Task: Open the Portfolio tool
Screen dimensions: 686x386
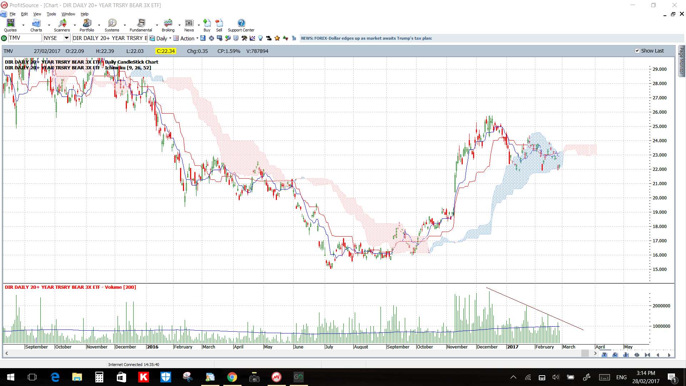Action: point(87,25)
